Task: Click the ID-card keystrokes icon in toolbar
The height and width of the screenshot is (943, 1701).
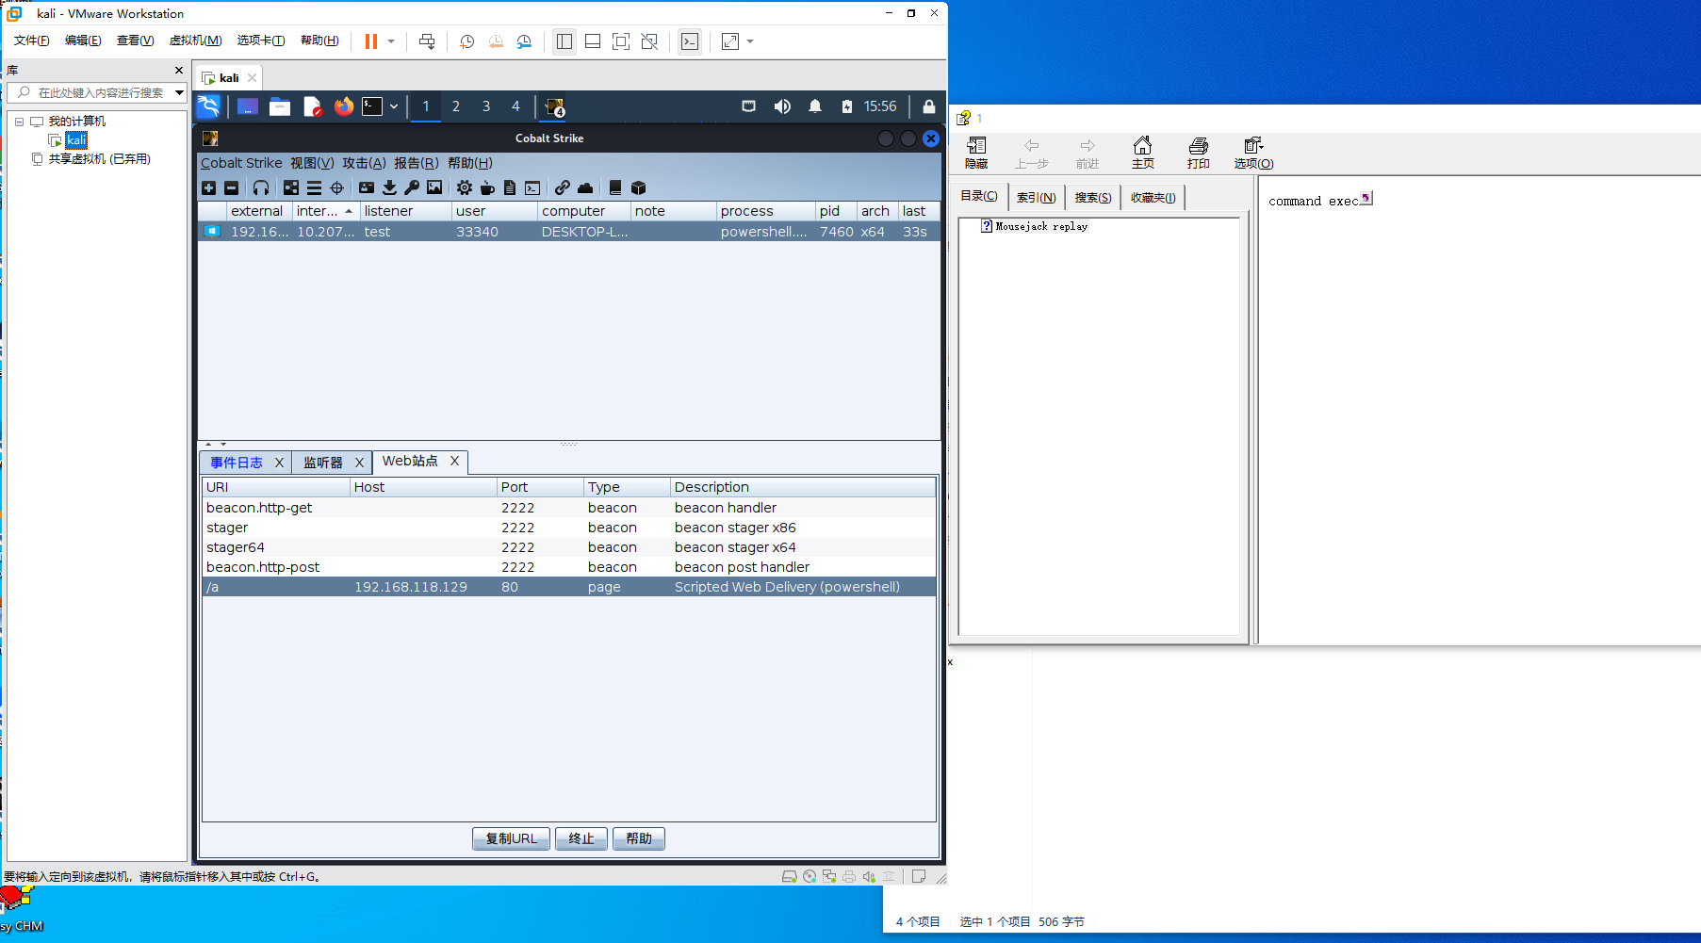Action: coord(367,187)
